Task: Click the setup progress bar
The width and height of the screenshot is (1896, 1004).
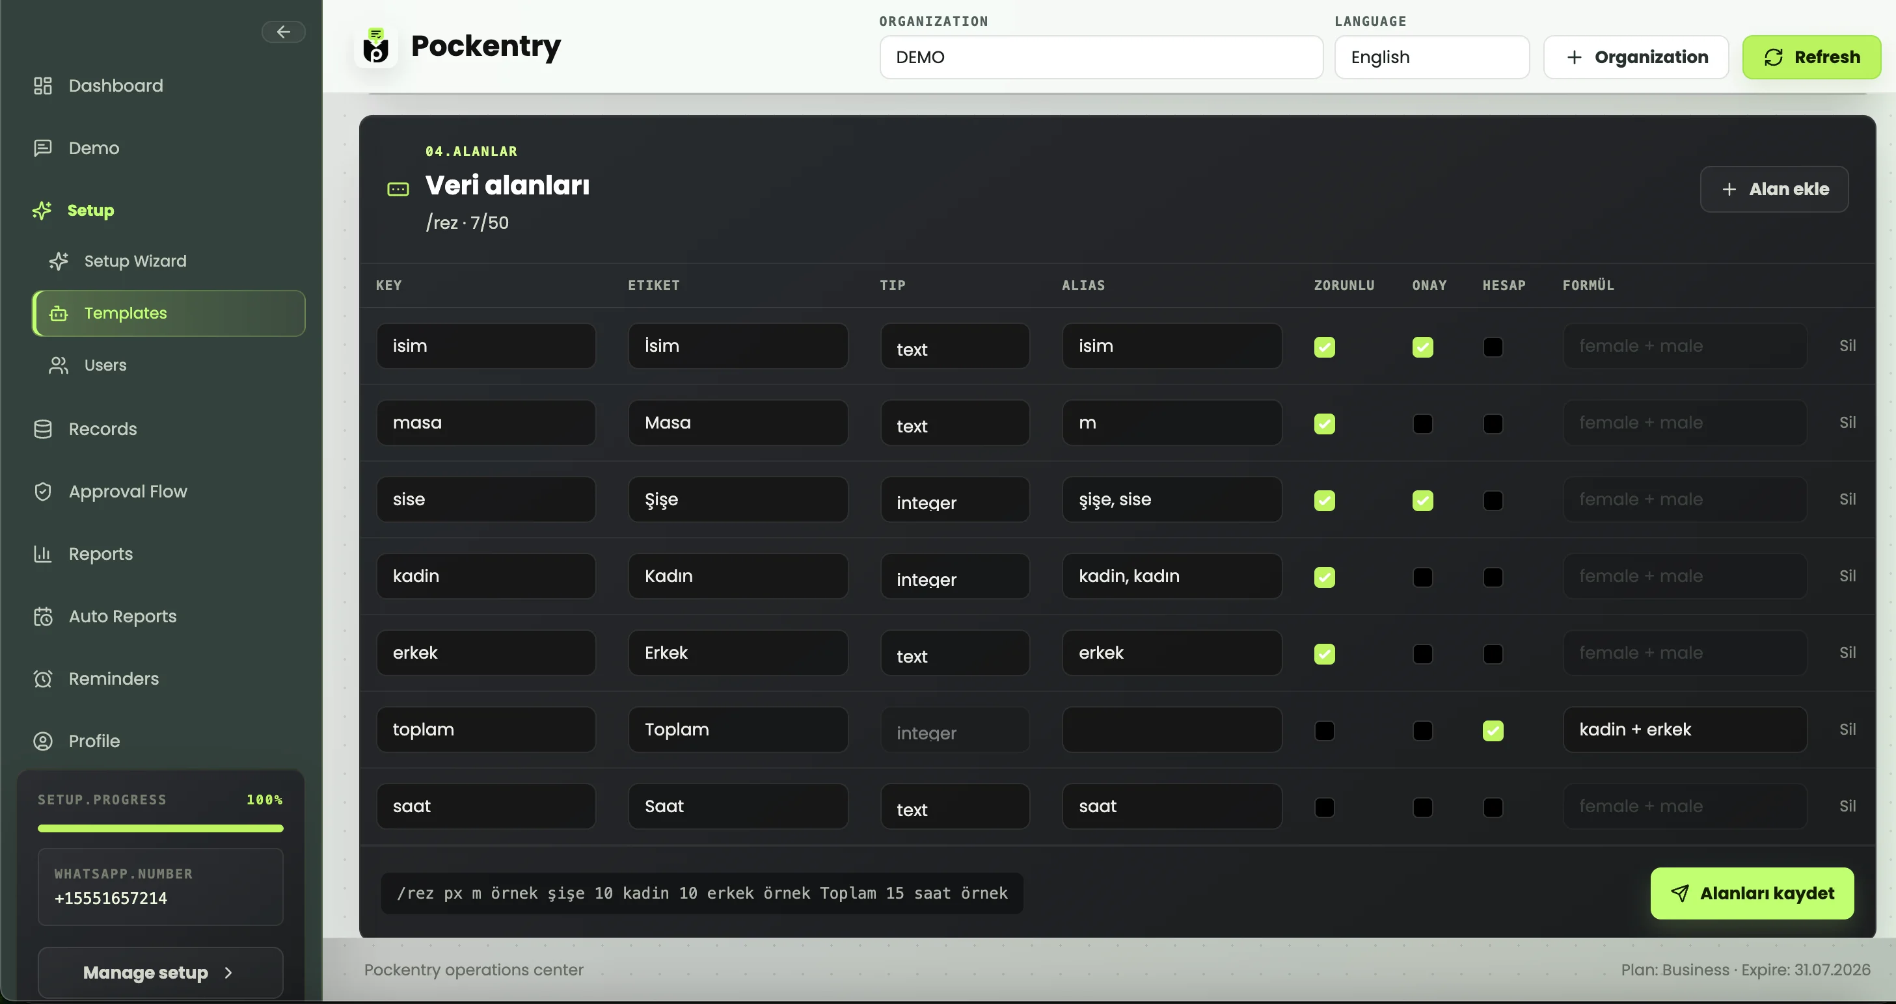Action: pos(161,828)
